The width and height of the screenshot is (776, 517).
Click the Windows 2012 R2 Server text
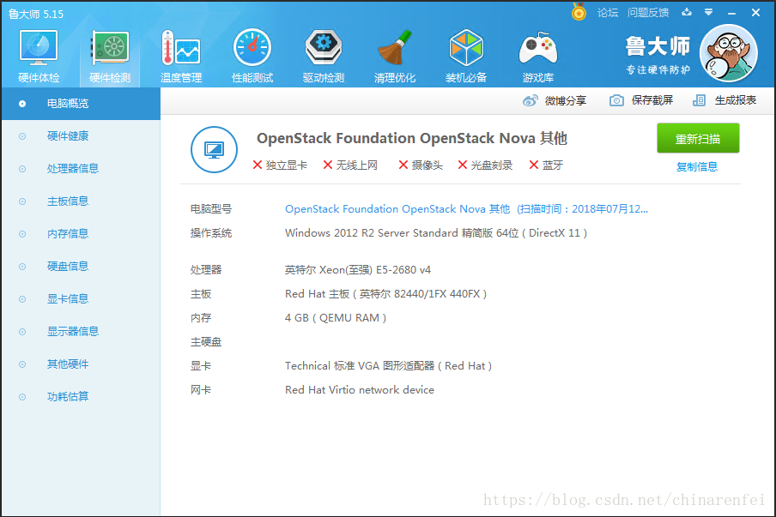click(436, 233)
